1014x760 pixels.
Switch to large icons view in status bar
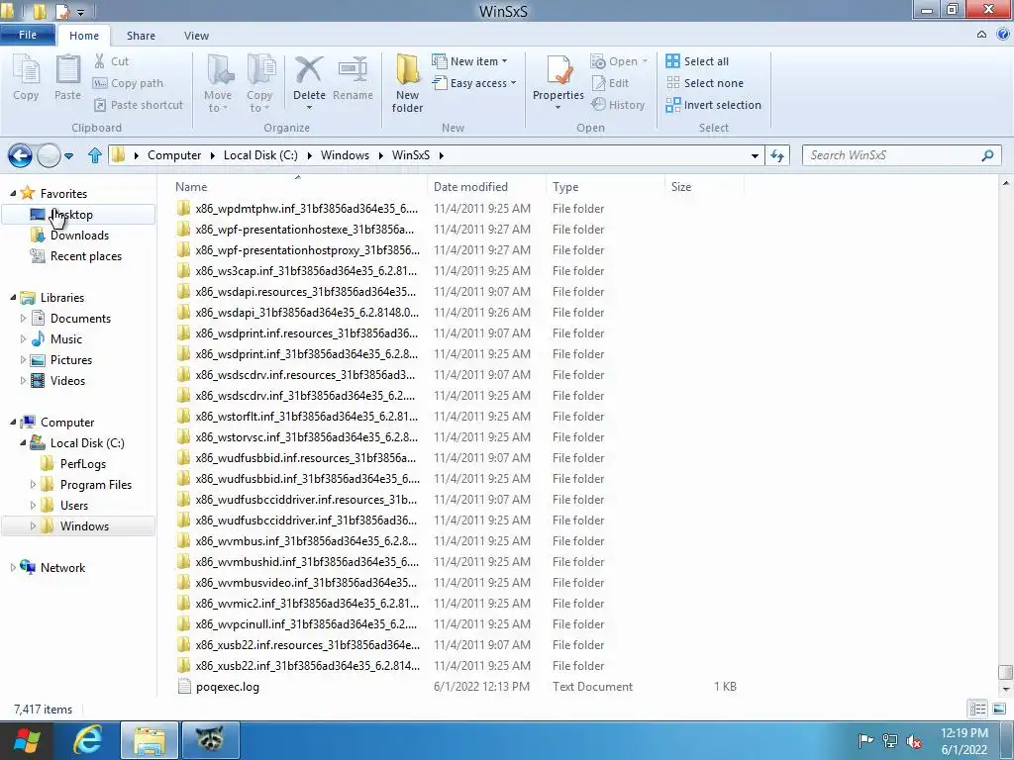999,709
